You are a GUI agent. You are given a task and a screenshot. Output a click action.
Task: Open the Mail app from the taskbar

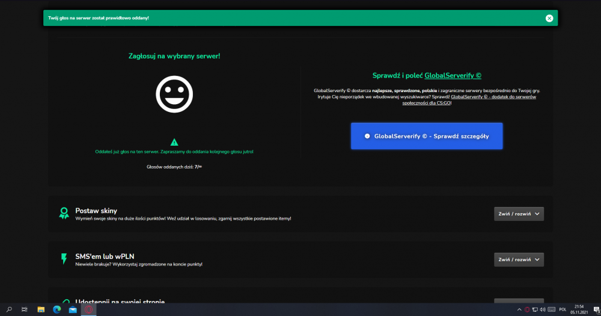(x=73, y=309)
